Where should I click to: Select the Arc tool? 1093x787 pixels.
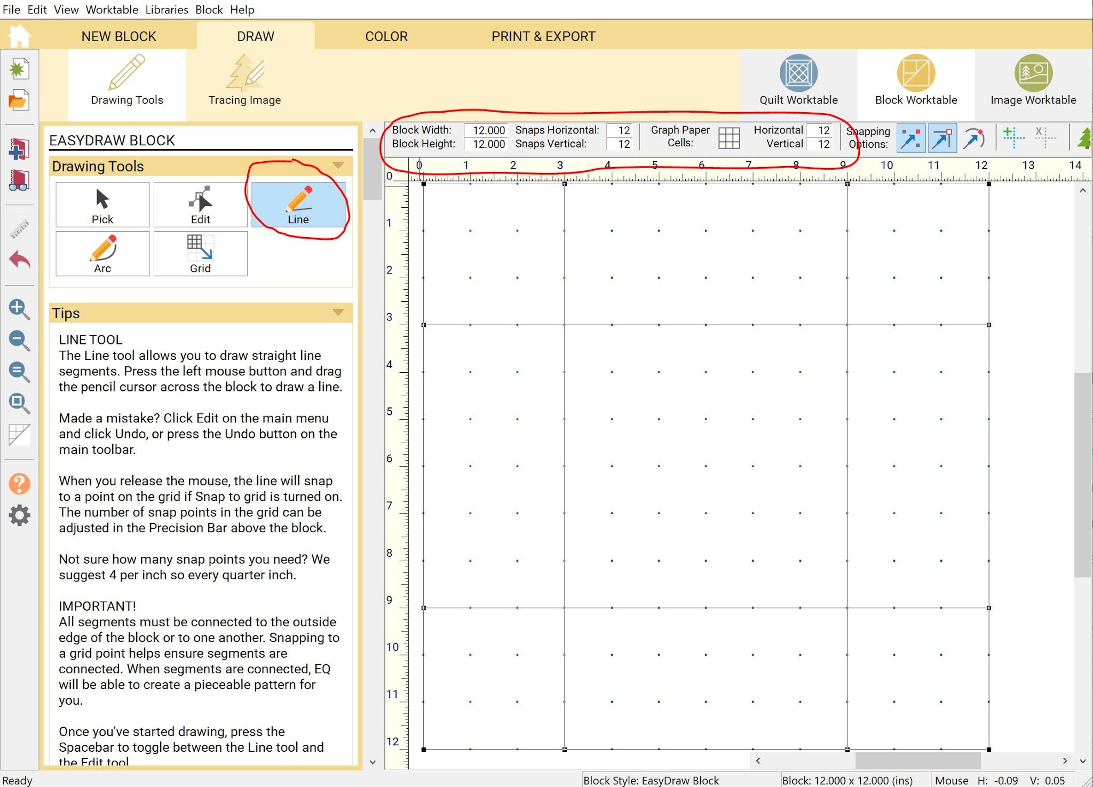coord(102,254)
